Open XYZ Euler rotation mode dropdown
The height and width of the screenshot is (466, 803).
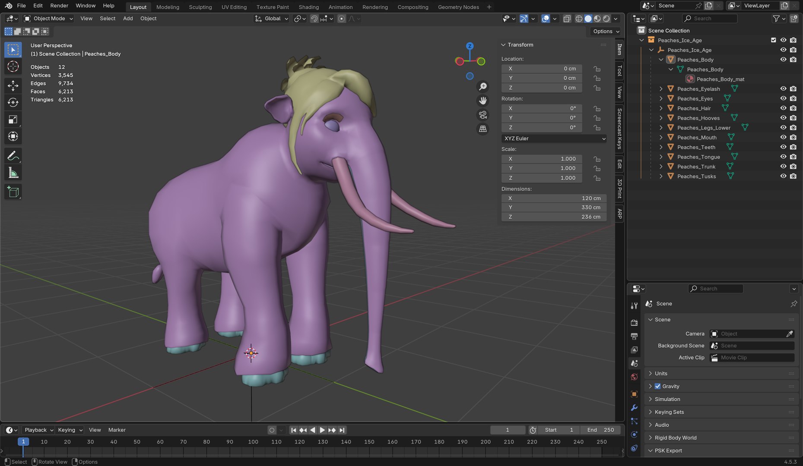[554, 139]
